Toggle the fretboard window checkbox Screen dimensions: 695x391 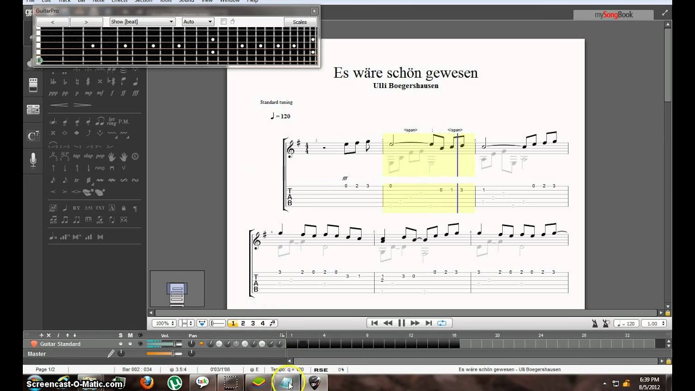click(x=223, y=22)
